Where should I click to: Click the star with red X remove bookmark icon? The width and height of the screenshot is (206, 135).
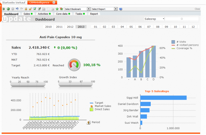[61, 9]
